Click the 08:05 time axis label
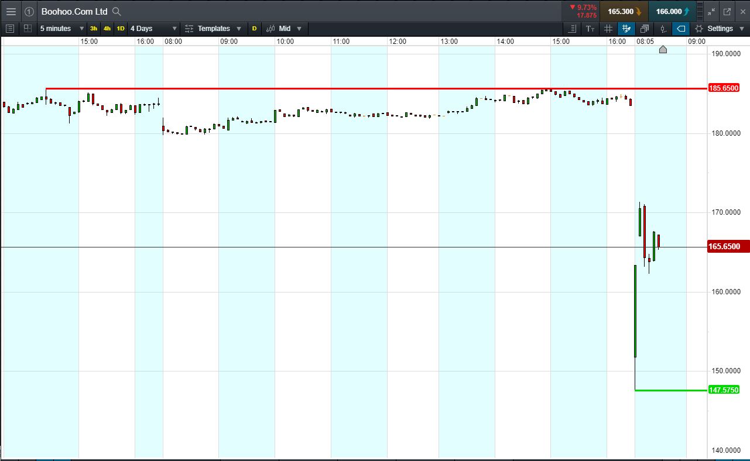The height and width of the screenshot is (461, 750). tap(645, 42)
